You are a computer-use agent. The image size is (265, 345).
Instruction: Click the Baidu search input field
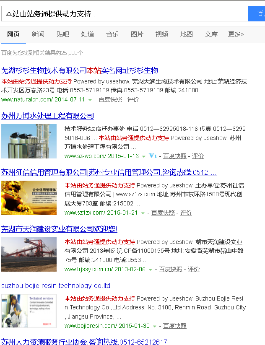click(x=125, y=14)
